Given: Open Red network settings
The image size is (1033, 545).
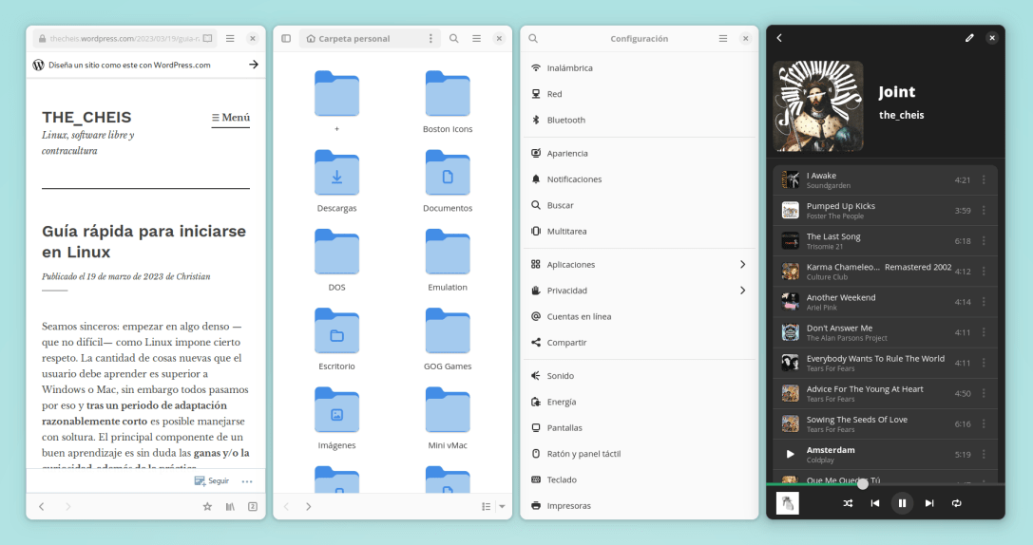Looking at the screenshot, I should [x=639, y=94].
